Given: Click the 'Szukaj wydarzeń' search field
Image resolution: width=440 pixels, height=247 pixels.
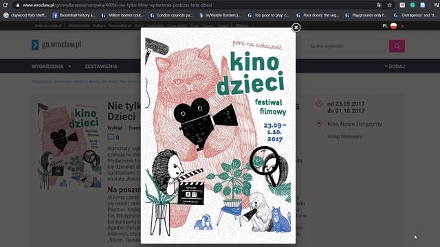Looking at the screenshot, I should pyautogui.click(x=347, y=46).
